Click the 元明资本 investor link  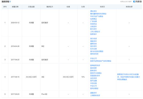click(x=93, y=27)
